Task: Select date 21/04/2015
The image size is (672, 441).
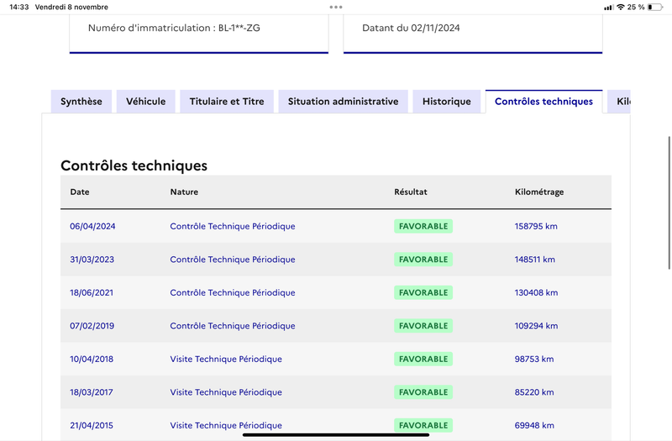Action: pos(92,426)
